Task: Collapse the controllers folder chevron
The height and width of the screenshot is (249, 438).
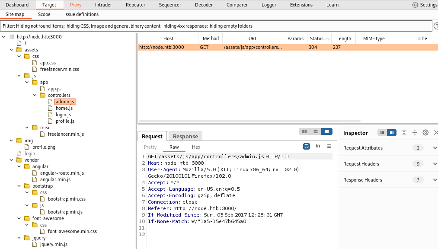Action: pyautogui.click(x=35, y=95)
